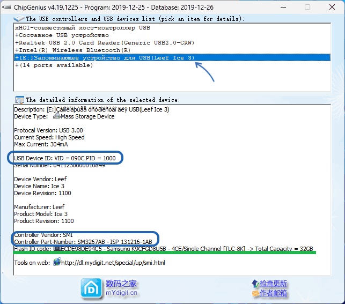Expand the Realtek USB 2.0 Card Reader entry

(x=105, y=42)
